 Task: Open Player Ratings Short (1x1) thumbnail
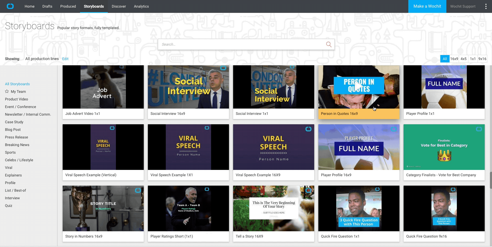188,208
